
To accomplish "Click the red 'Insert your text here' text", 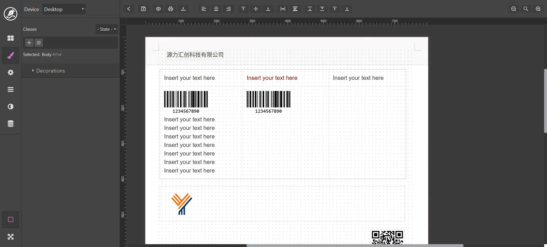I will [272, 78].
